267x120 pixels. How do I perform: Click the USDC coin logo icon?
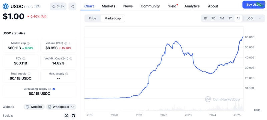coord(6,6)
